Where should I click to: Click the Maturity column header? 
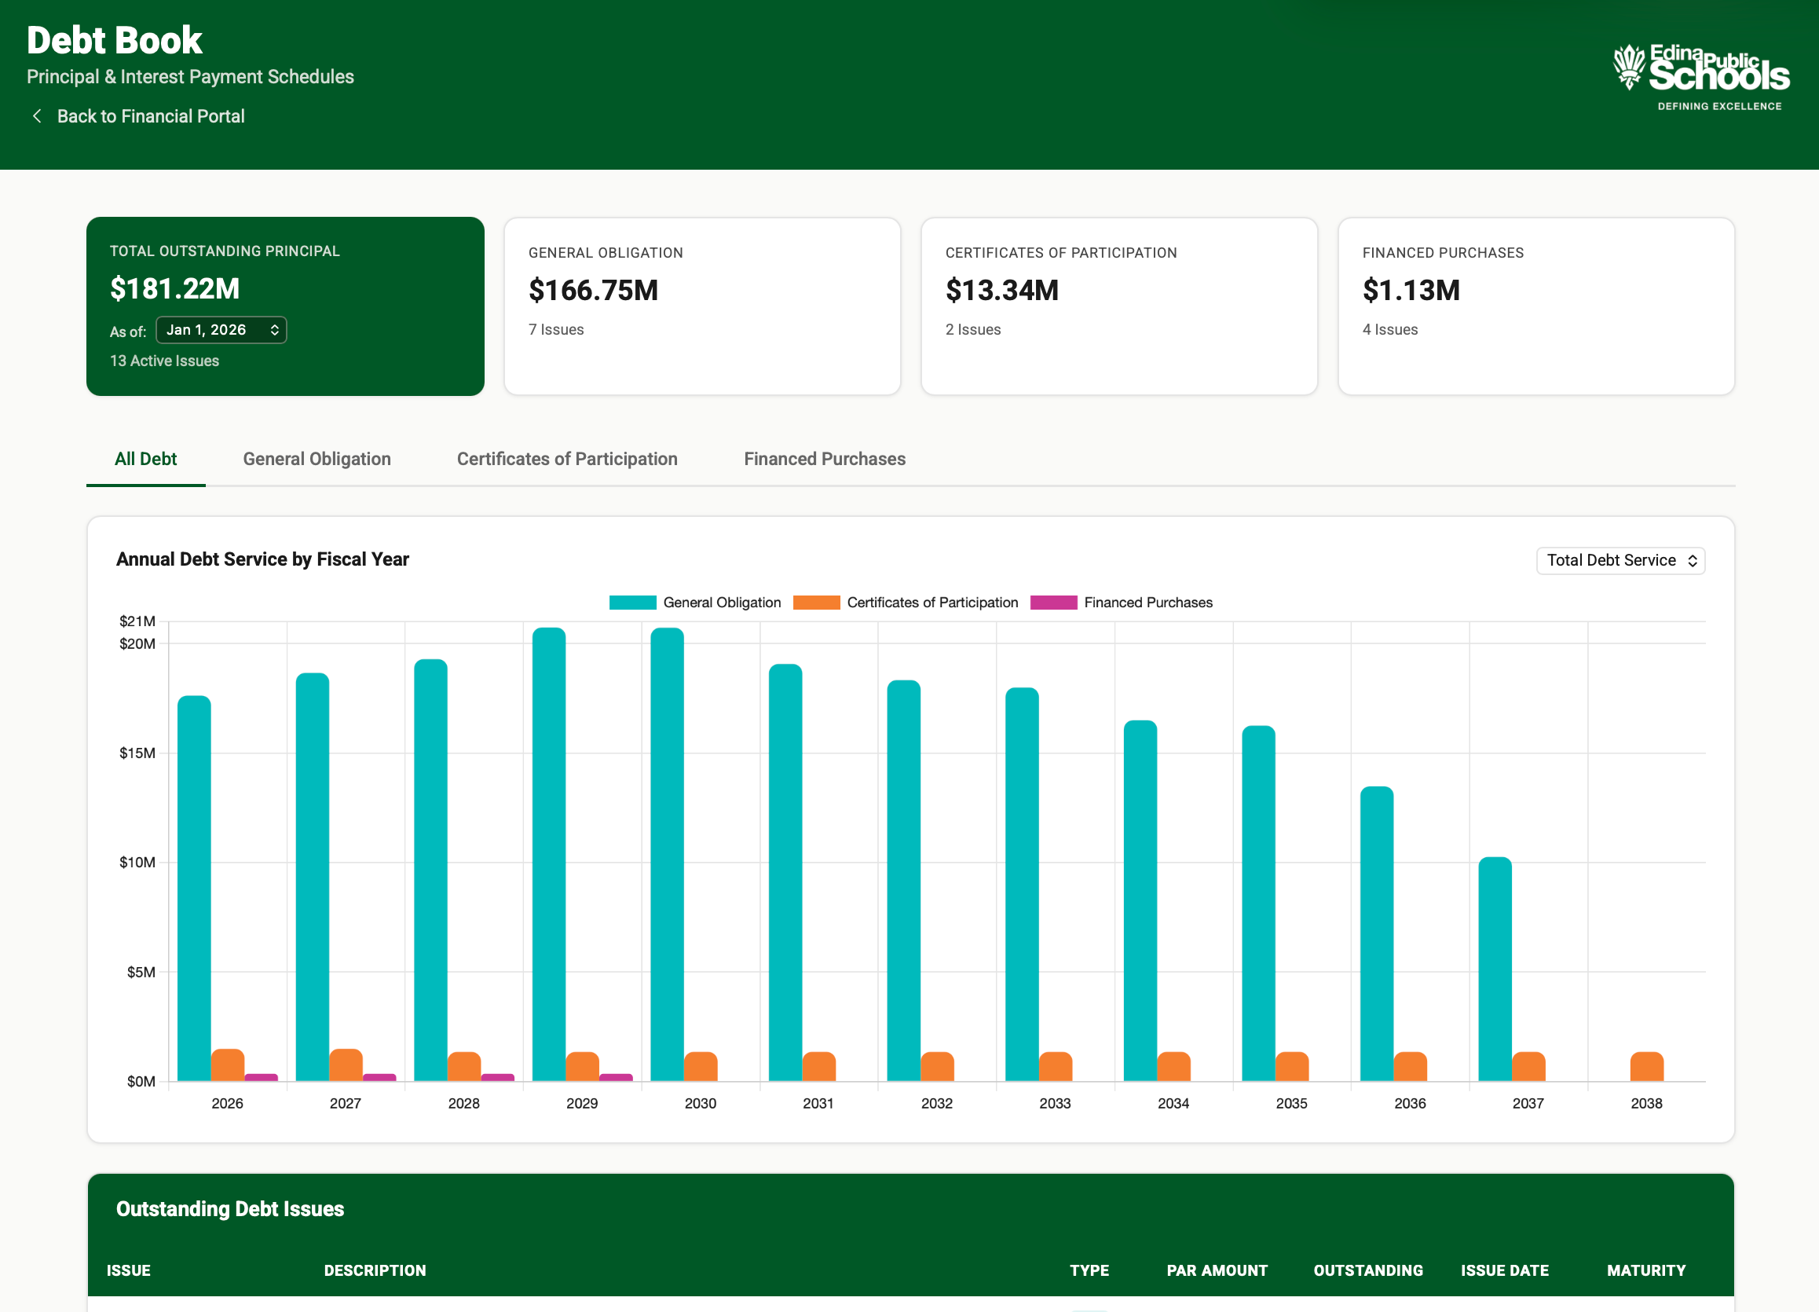pos(1645,1270)
